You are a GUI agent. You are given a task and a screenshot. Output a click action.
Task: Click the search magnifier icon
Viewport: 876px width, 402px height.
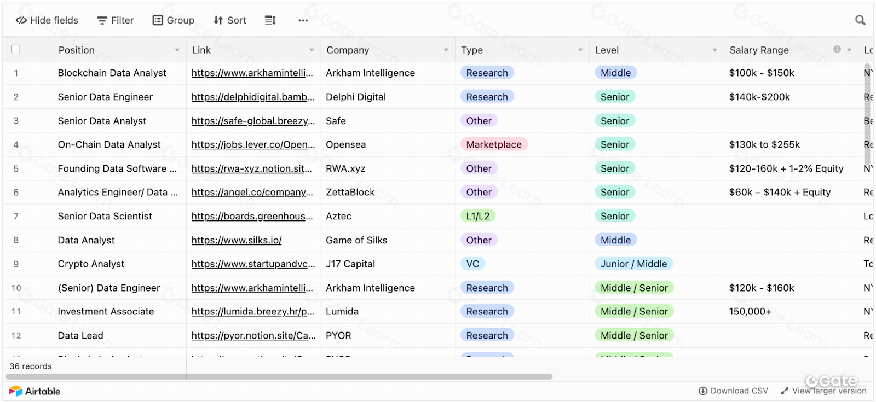tap(860, 20)
